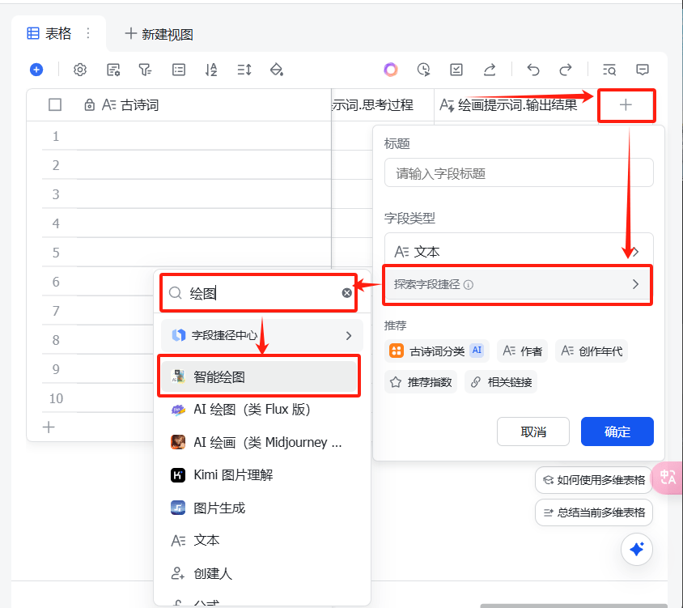683x608 pixels.
Task: Expand the 文本 field type dropdown
Action: tap(519, 252)
